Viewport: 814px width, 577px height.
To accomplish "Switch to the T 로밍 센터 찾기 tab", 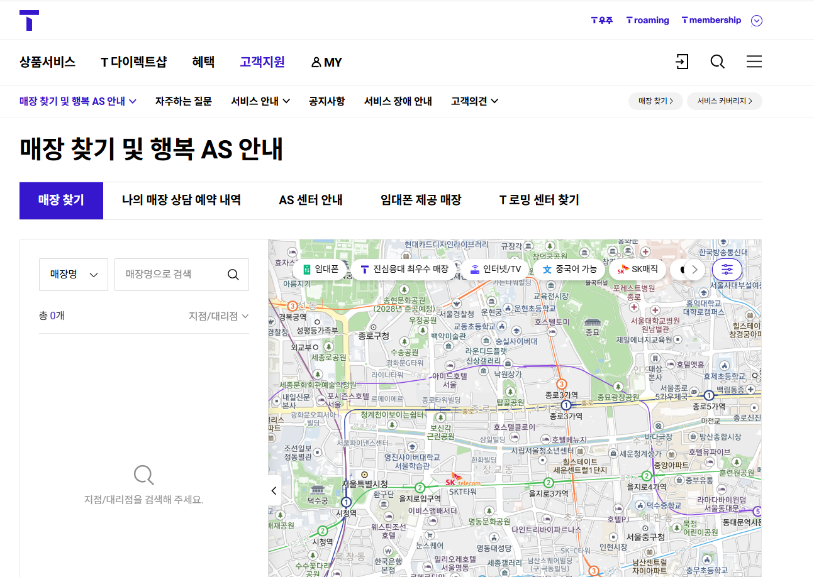I will (x=539, y=201).
